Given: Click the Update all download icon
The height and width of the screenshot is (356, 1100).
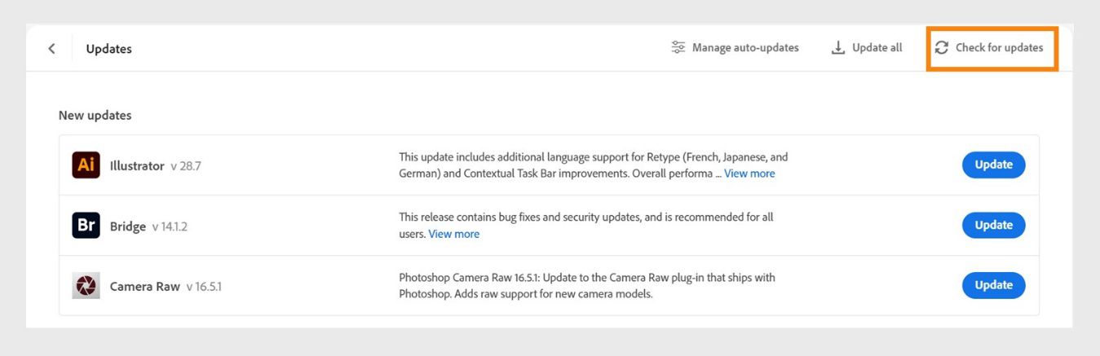Looking at the screenshot, I should (x=837, y=48).
